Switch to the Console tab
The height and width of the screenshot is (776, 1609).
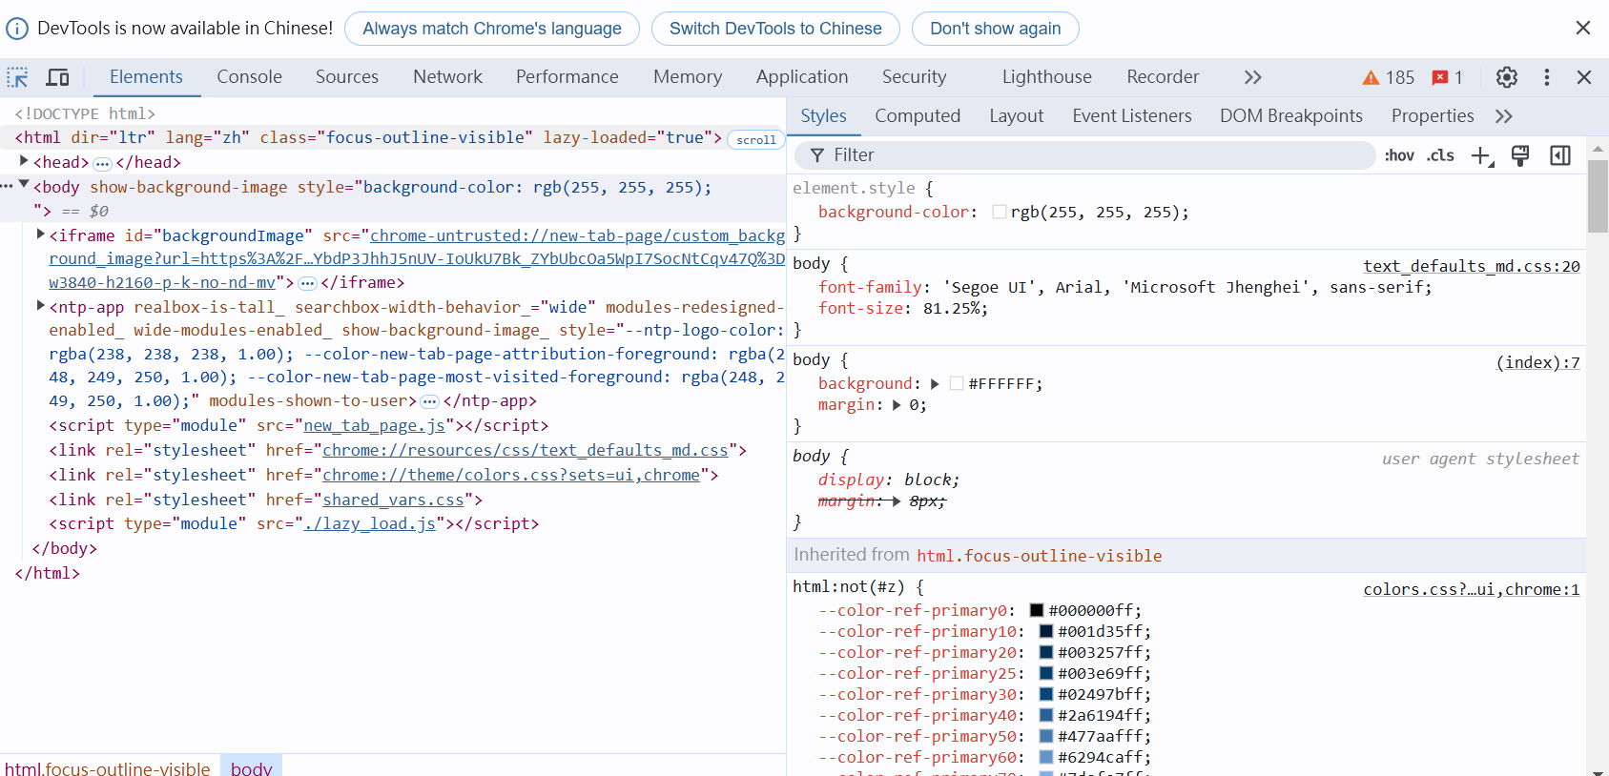(249, 77)
